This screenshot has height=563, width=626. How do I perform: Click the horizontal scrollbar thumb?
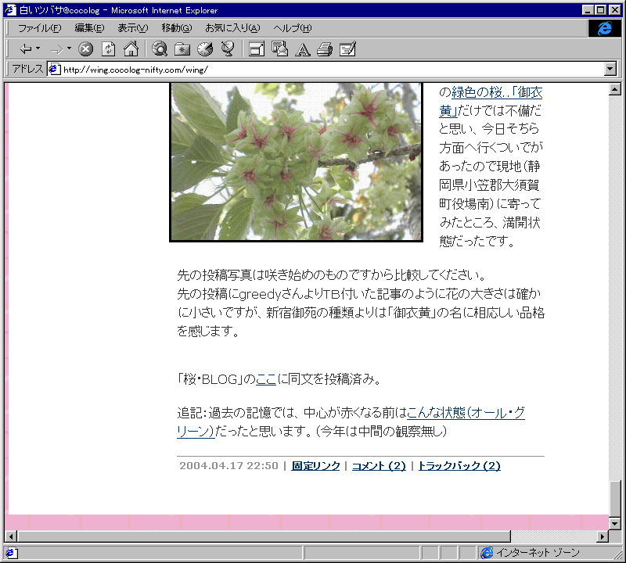coord(264,536)
